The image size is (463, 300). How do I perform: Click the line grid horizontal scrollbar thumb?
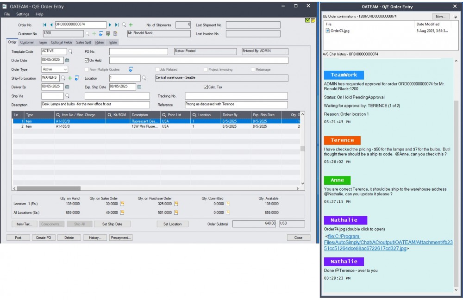tap(49, 188)
